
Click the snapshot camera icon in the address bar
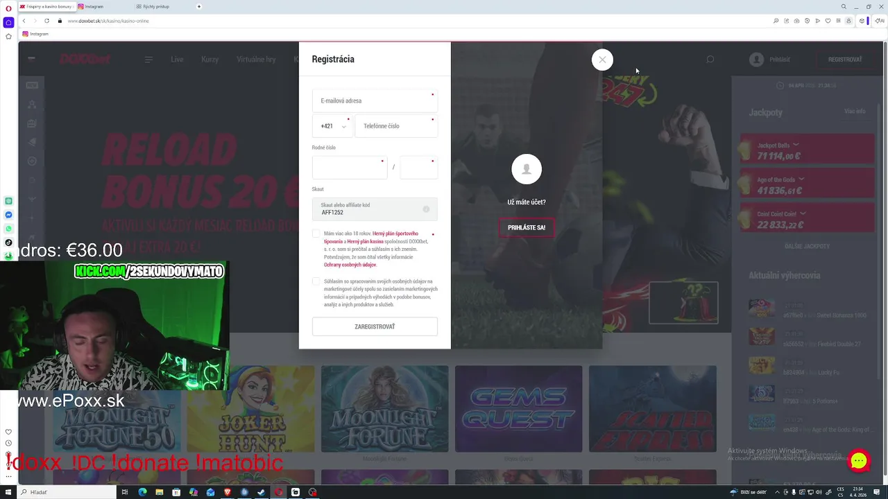796,21
